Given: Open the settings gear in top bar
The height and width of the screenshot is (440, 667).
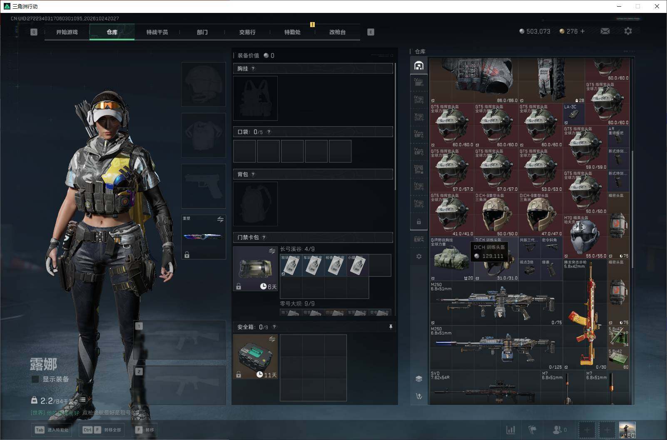Looking at the screenshot, I should [x=628, y=31].
